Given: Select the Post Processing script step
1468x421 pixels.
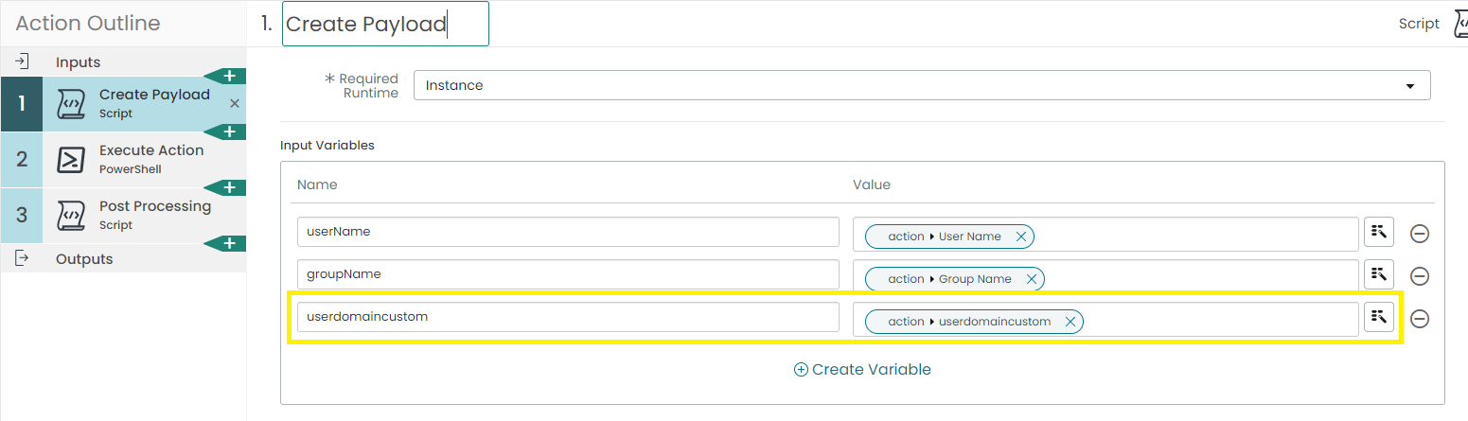Looking at the screenshot, I should click(x=123, y=215).
